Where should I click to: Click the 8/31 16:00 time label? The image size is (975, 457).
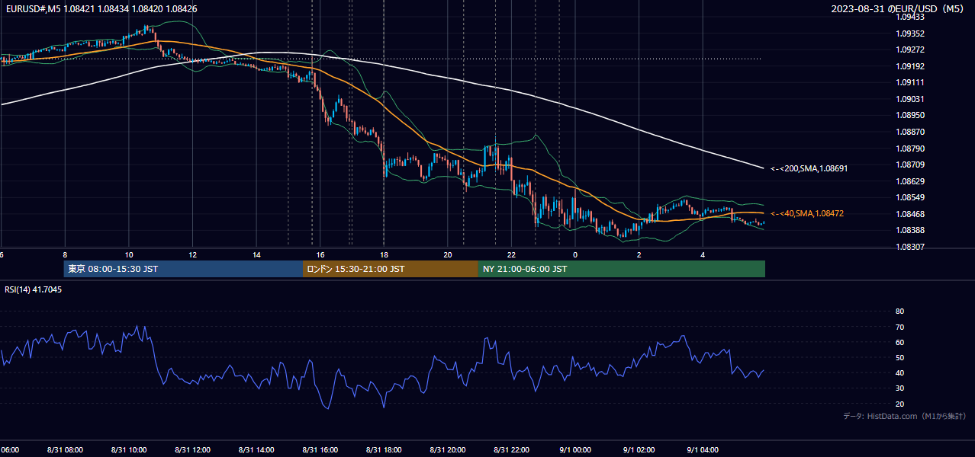tap(320, 450)
